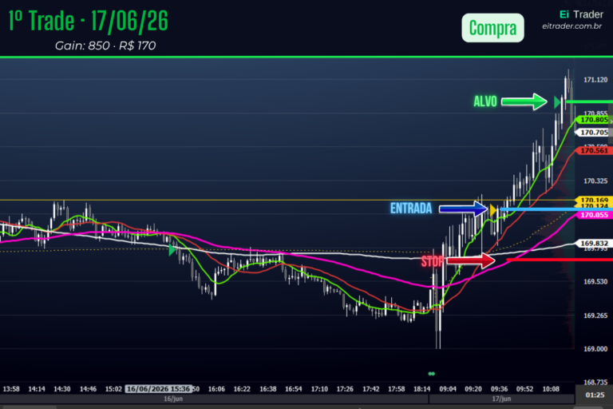This screenshot has height=409, width=613.
Task: Click the small green dots above 18:14
Action: coord(432,374)
